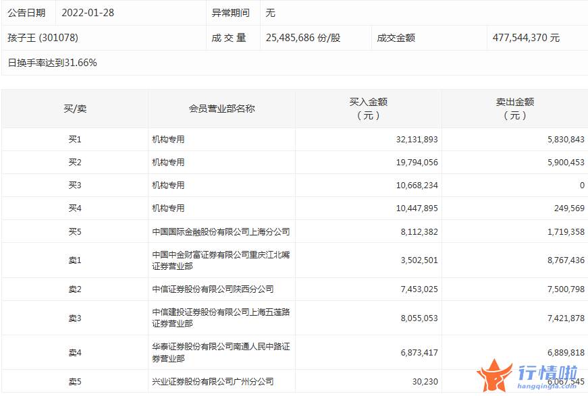Click the 买/卖 column header
The image size is (588, 396).
75,109
